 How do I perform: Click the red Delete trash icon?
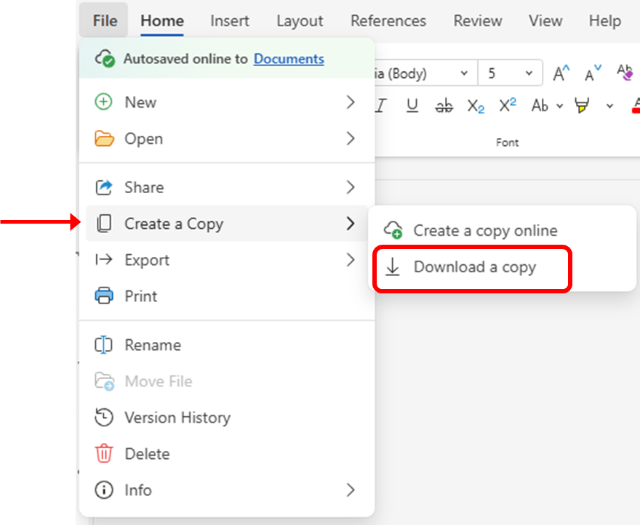(104, 453)
